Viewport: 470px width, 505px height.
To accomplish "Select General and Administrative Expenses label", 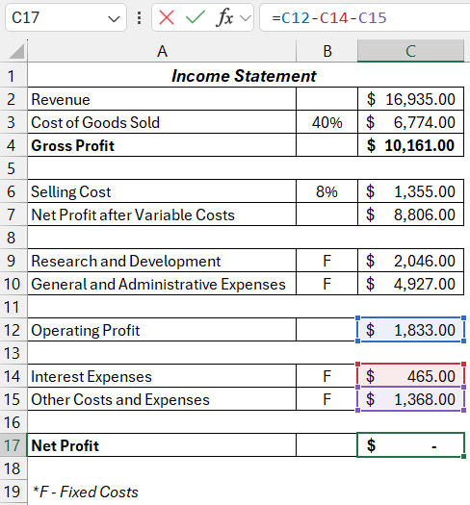I will pos(162,284).
